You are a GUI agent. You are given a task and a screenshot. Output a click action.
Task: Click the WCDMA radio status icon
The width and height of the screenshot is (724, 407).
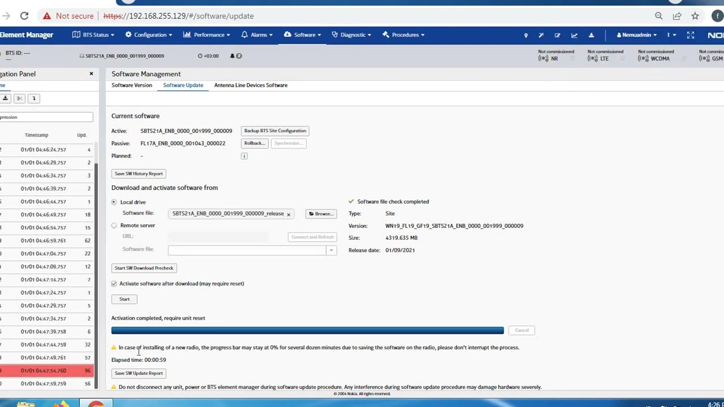pyautogui.click(x=642, y=58)
